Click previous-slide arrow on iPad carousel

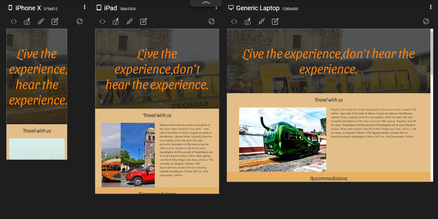pos(106,155)
